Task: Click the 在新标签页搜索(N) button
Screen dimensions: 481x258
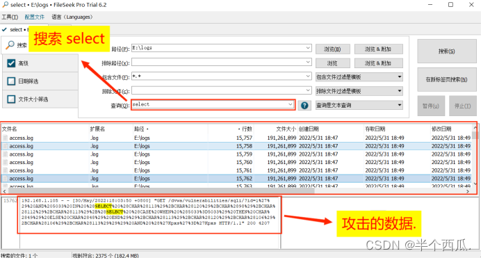Action: (x=447, y=79)
